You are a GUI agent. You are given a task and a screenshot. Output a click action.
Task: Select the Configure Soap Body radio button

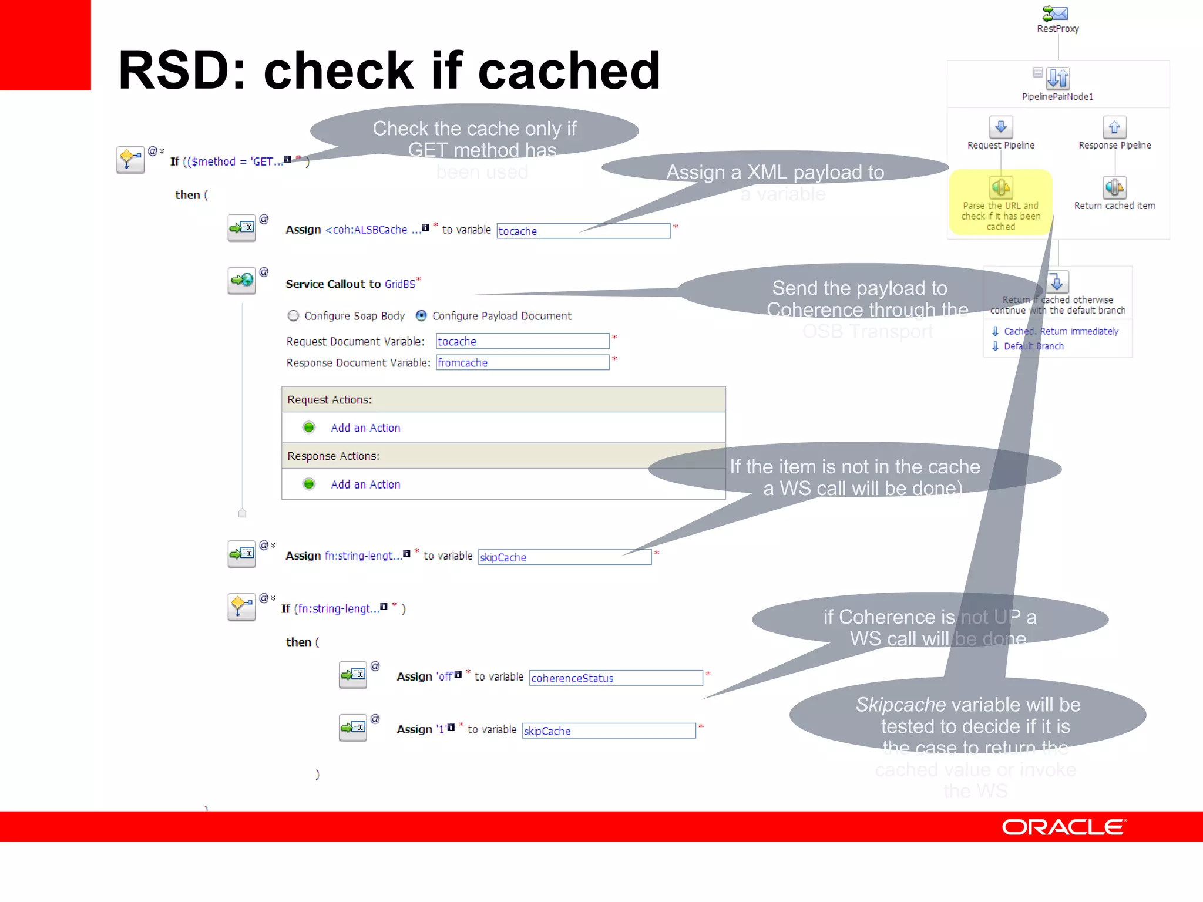[x=293, y=316]
